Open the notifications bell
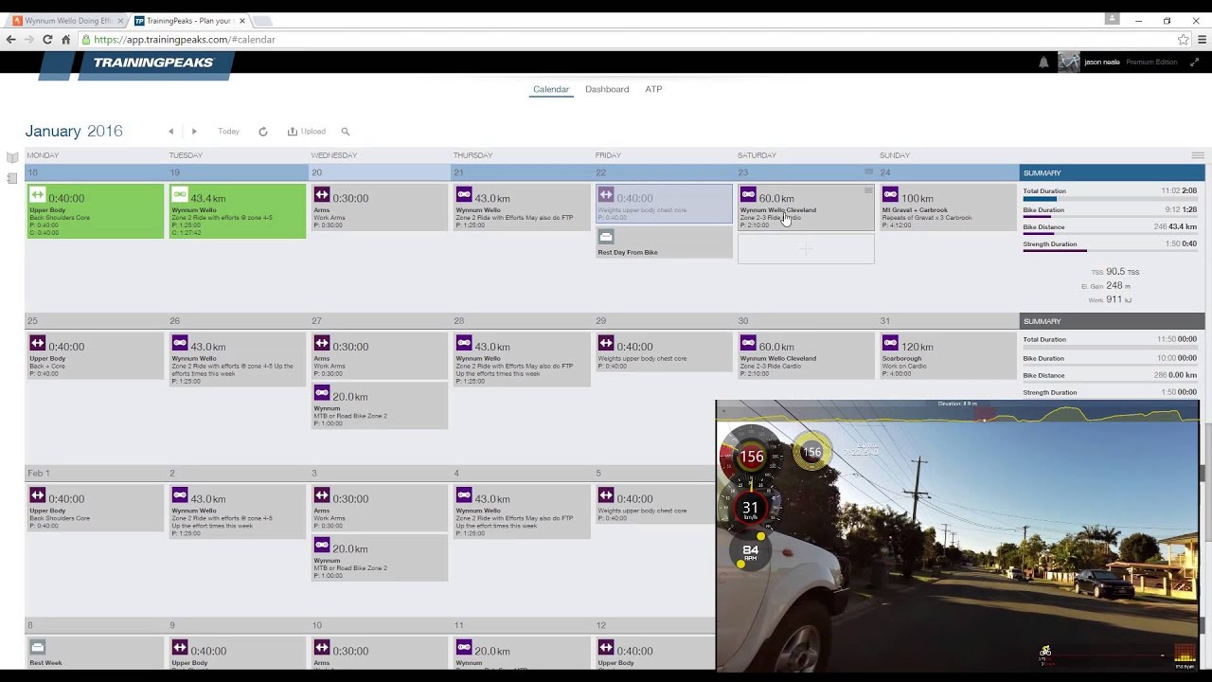The width and height of the screenshot is (1212, 682). click(x=1043, y=63)
